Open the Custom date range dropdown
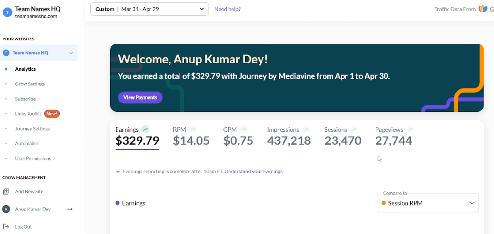This screenshot has height=234, width=494. click(149, 9)
